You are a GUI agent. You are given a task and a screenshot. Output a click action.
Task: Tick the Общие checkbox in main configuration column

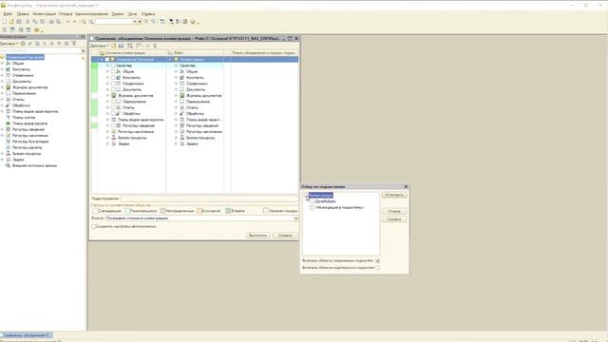click(x=114, y=72)
